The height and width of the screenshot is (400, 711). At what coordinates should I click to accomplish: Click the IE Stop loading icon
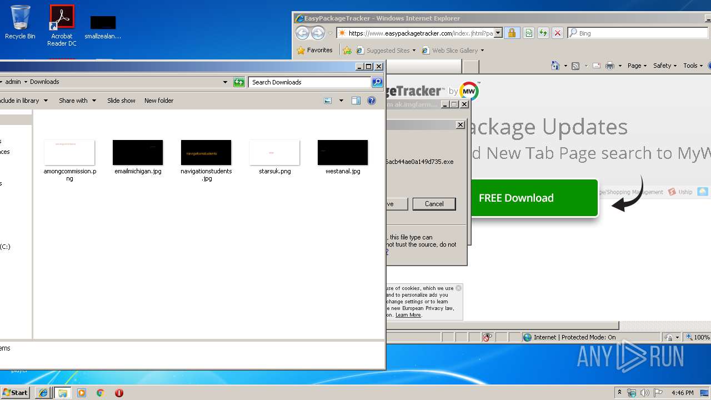tap(558, 33)
